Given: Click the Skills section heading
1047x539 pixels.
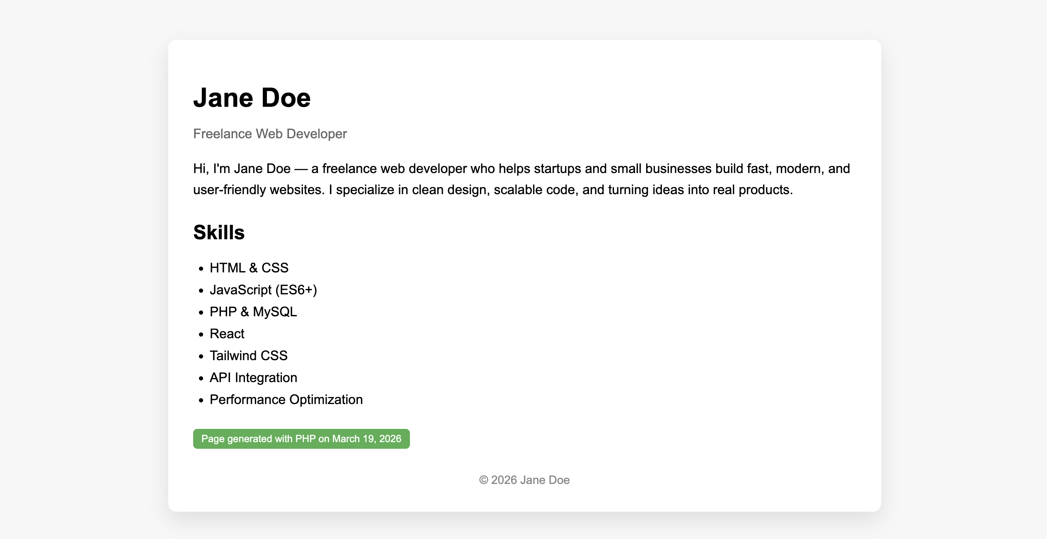Looking at the screenshot, I should click(x=219, y=232).
